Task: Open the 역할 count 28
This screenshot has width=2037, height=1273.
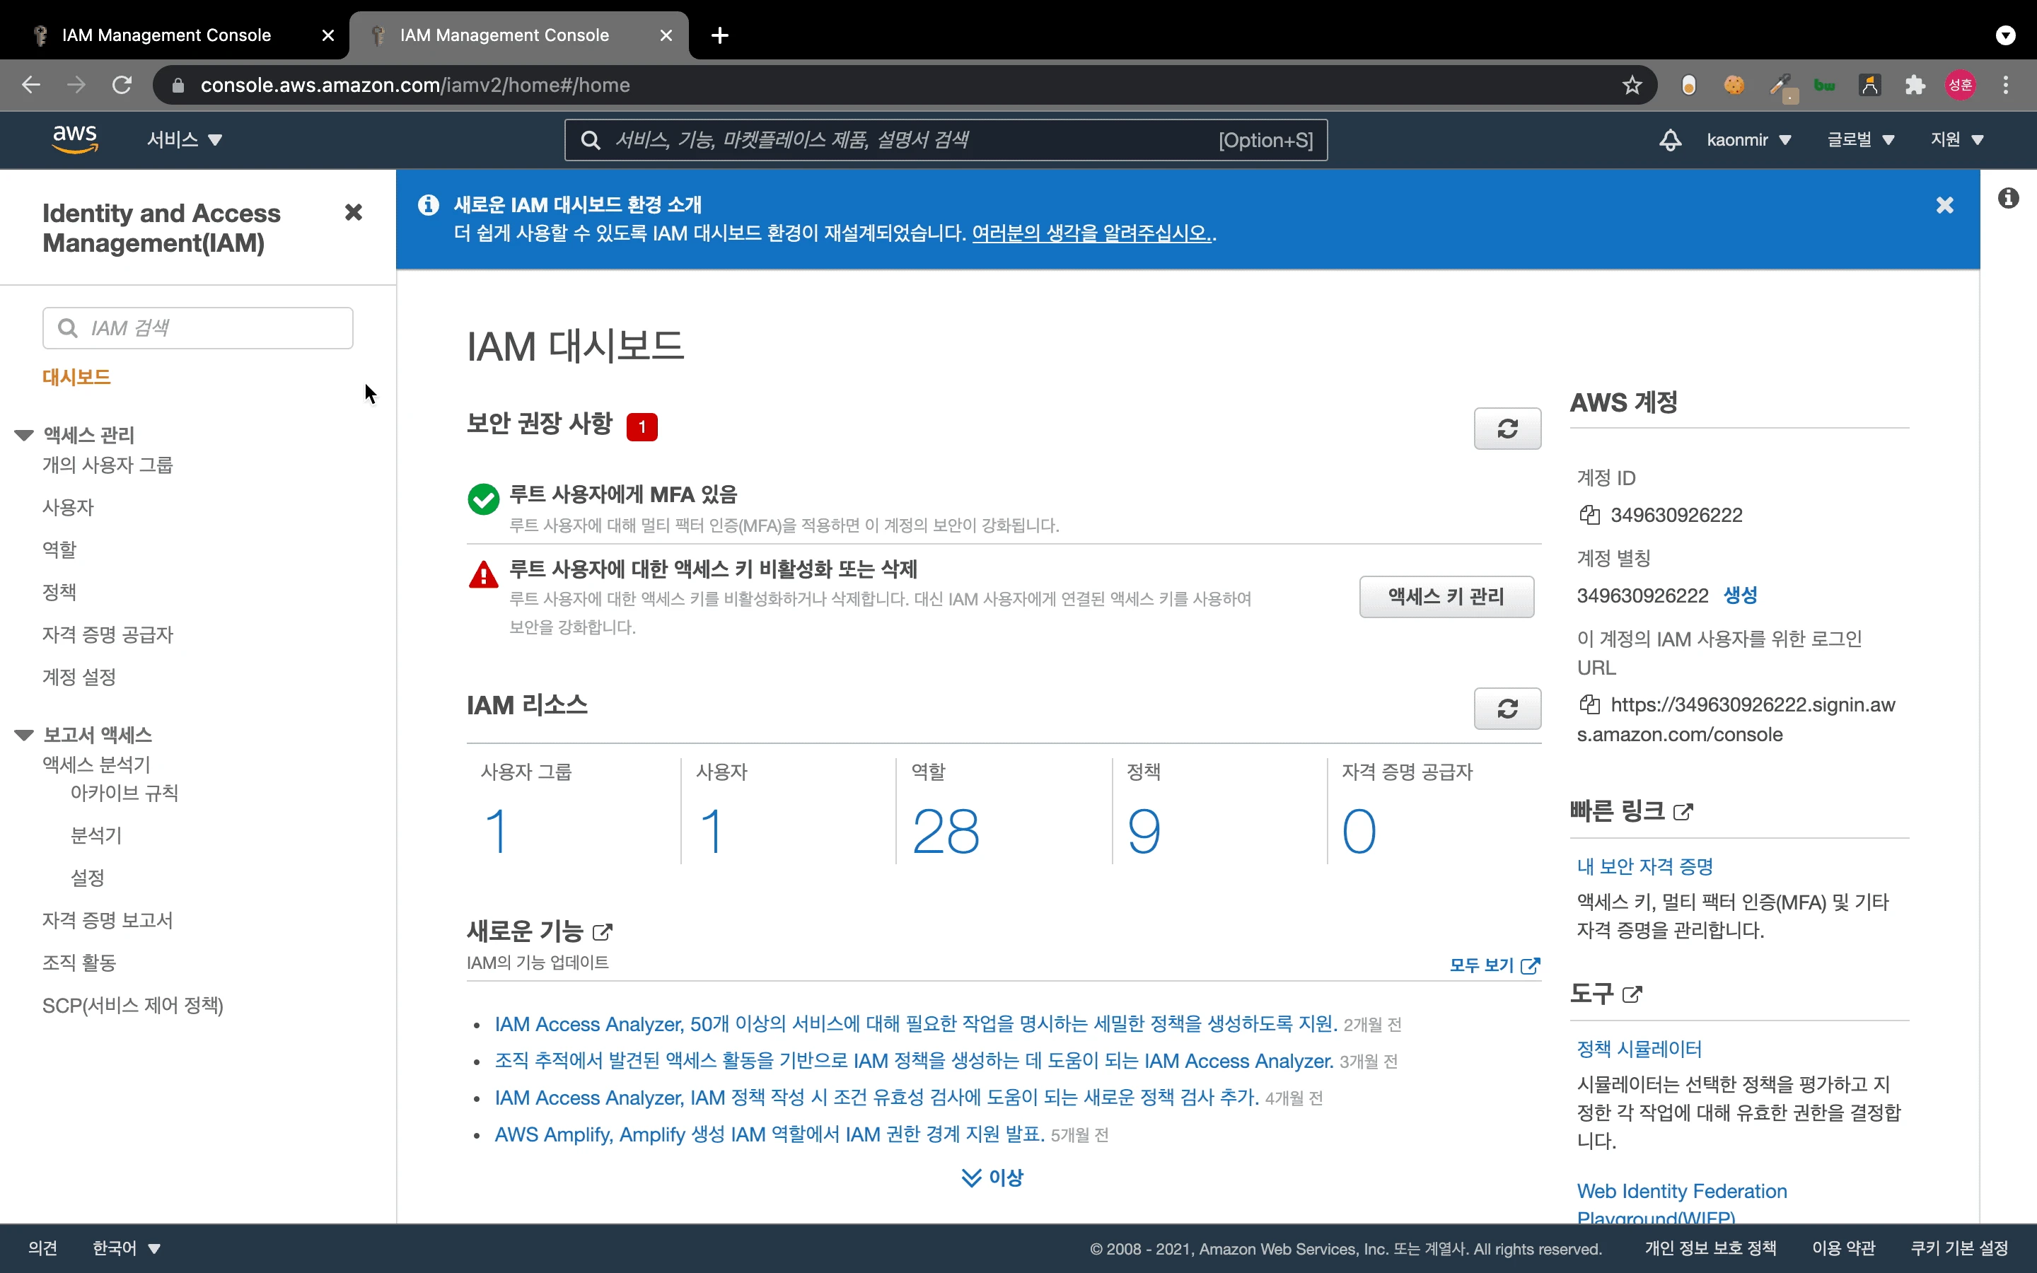Action: pos(945,831)
